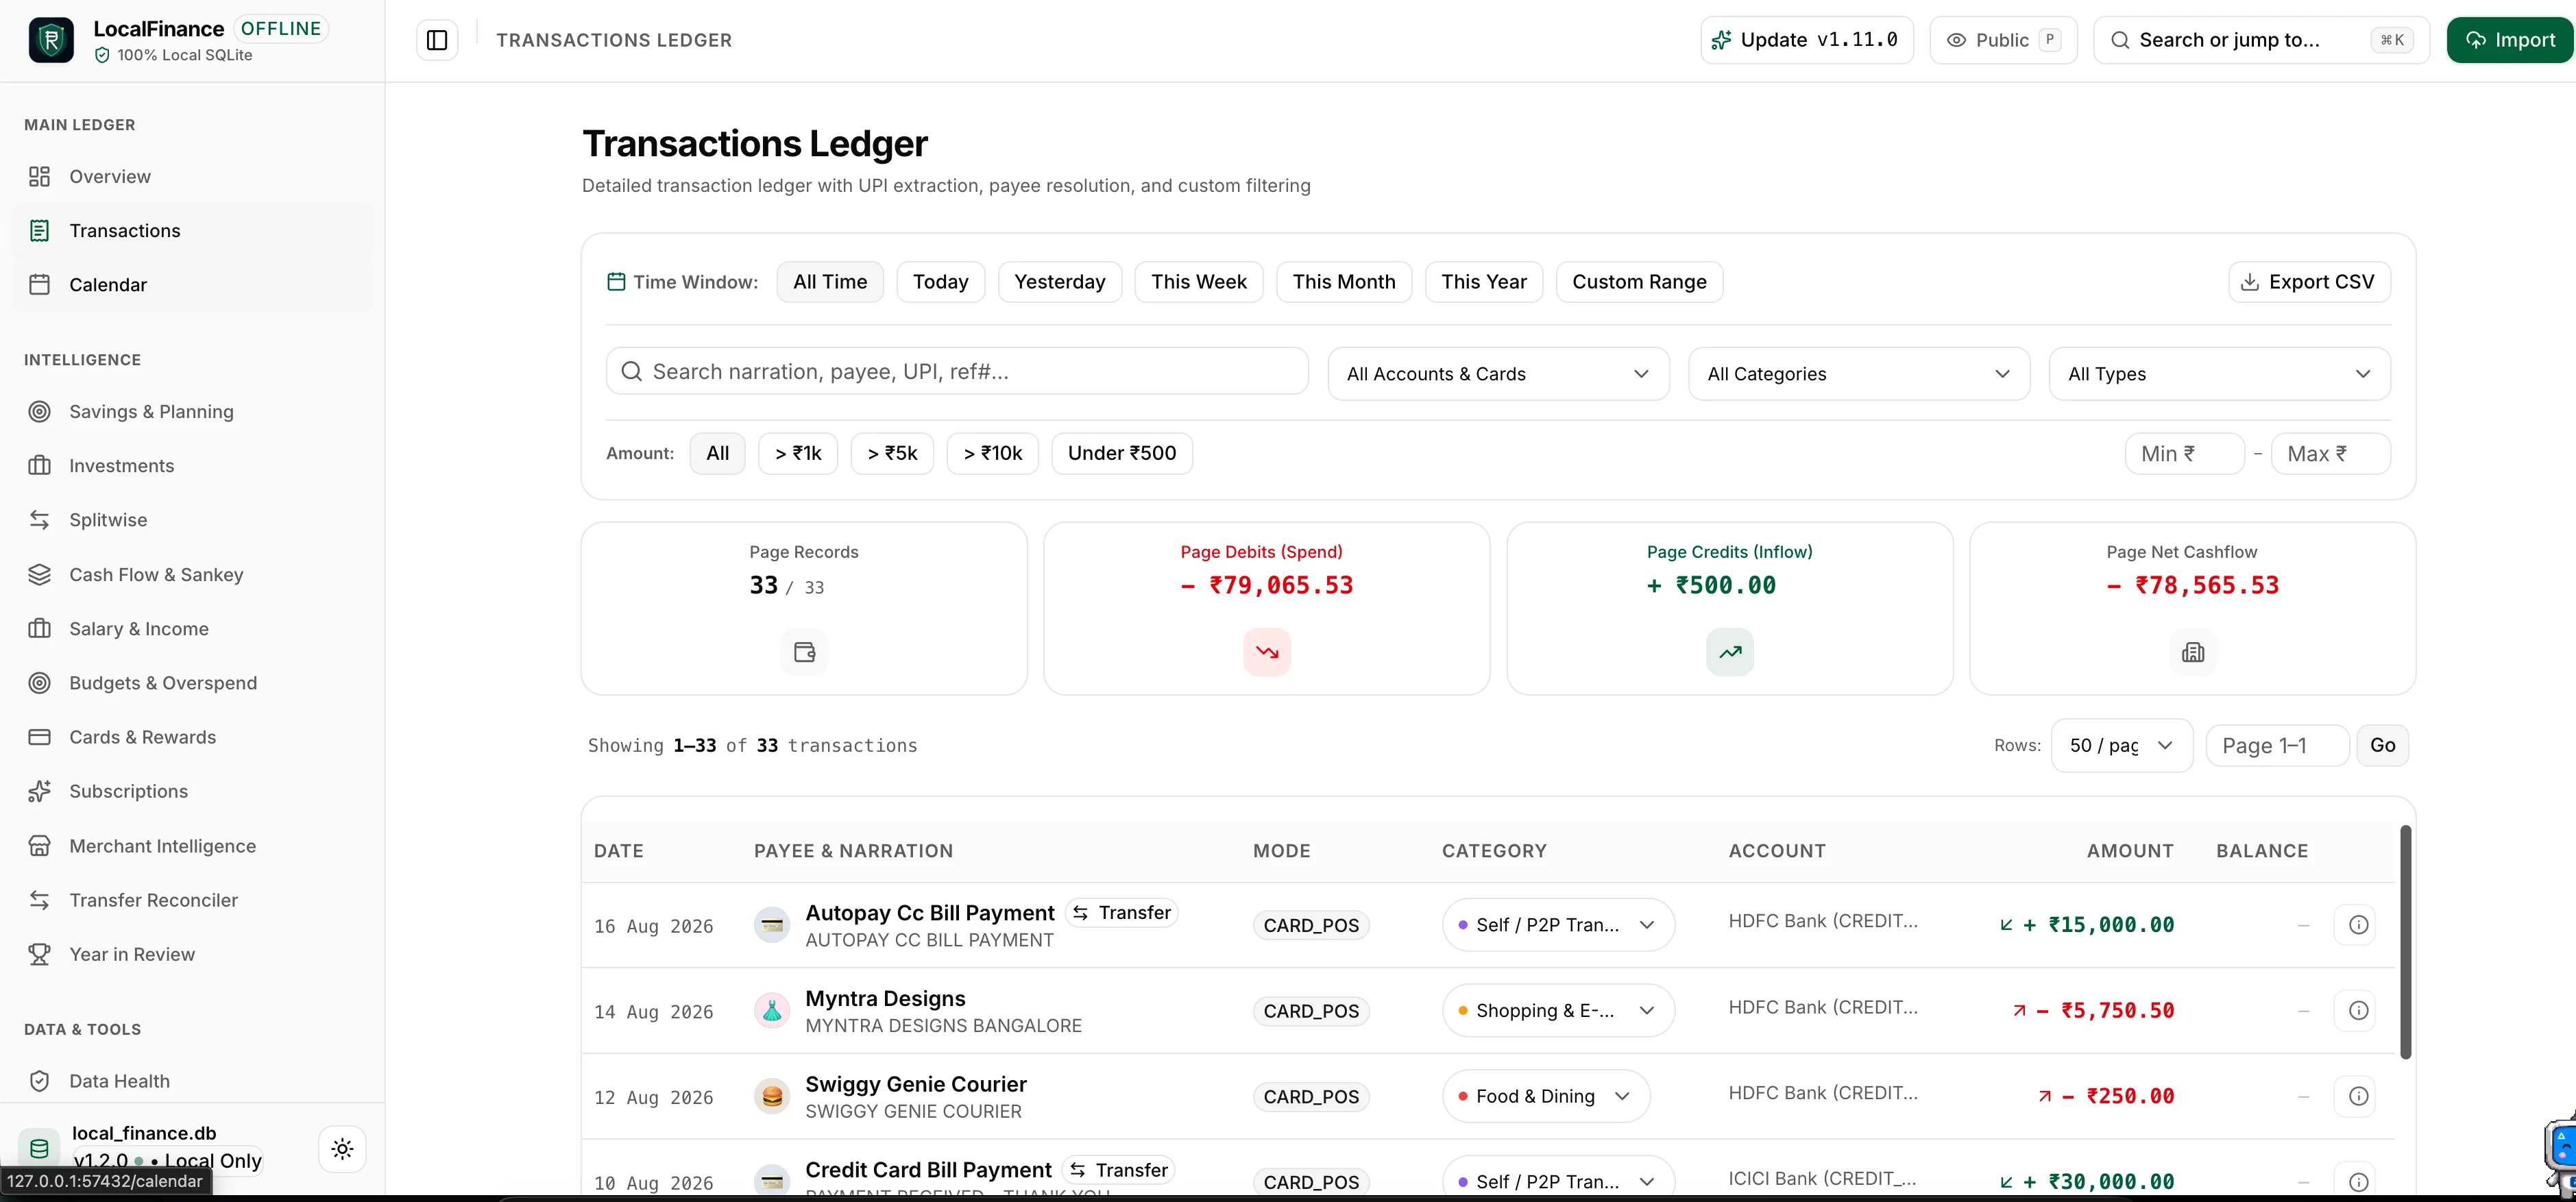The width and height of the screenshot is (2576, 1202).
Task: Open Overview in the sidebar
Action: point(192,176)
